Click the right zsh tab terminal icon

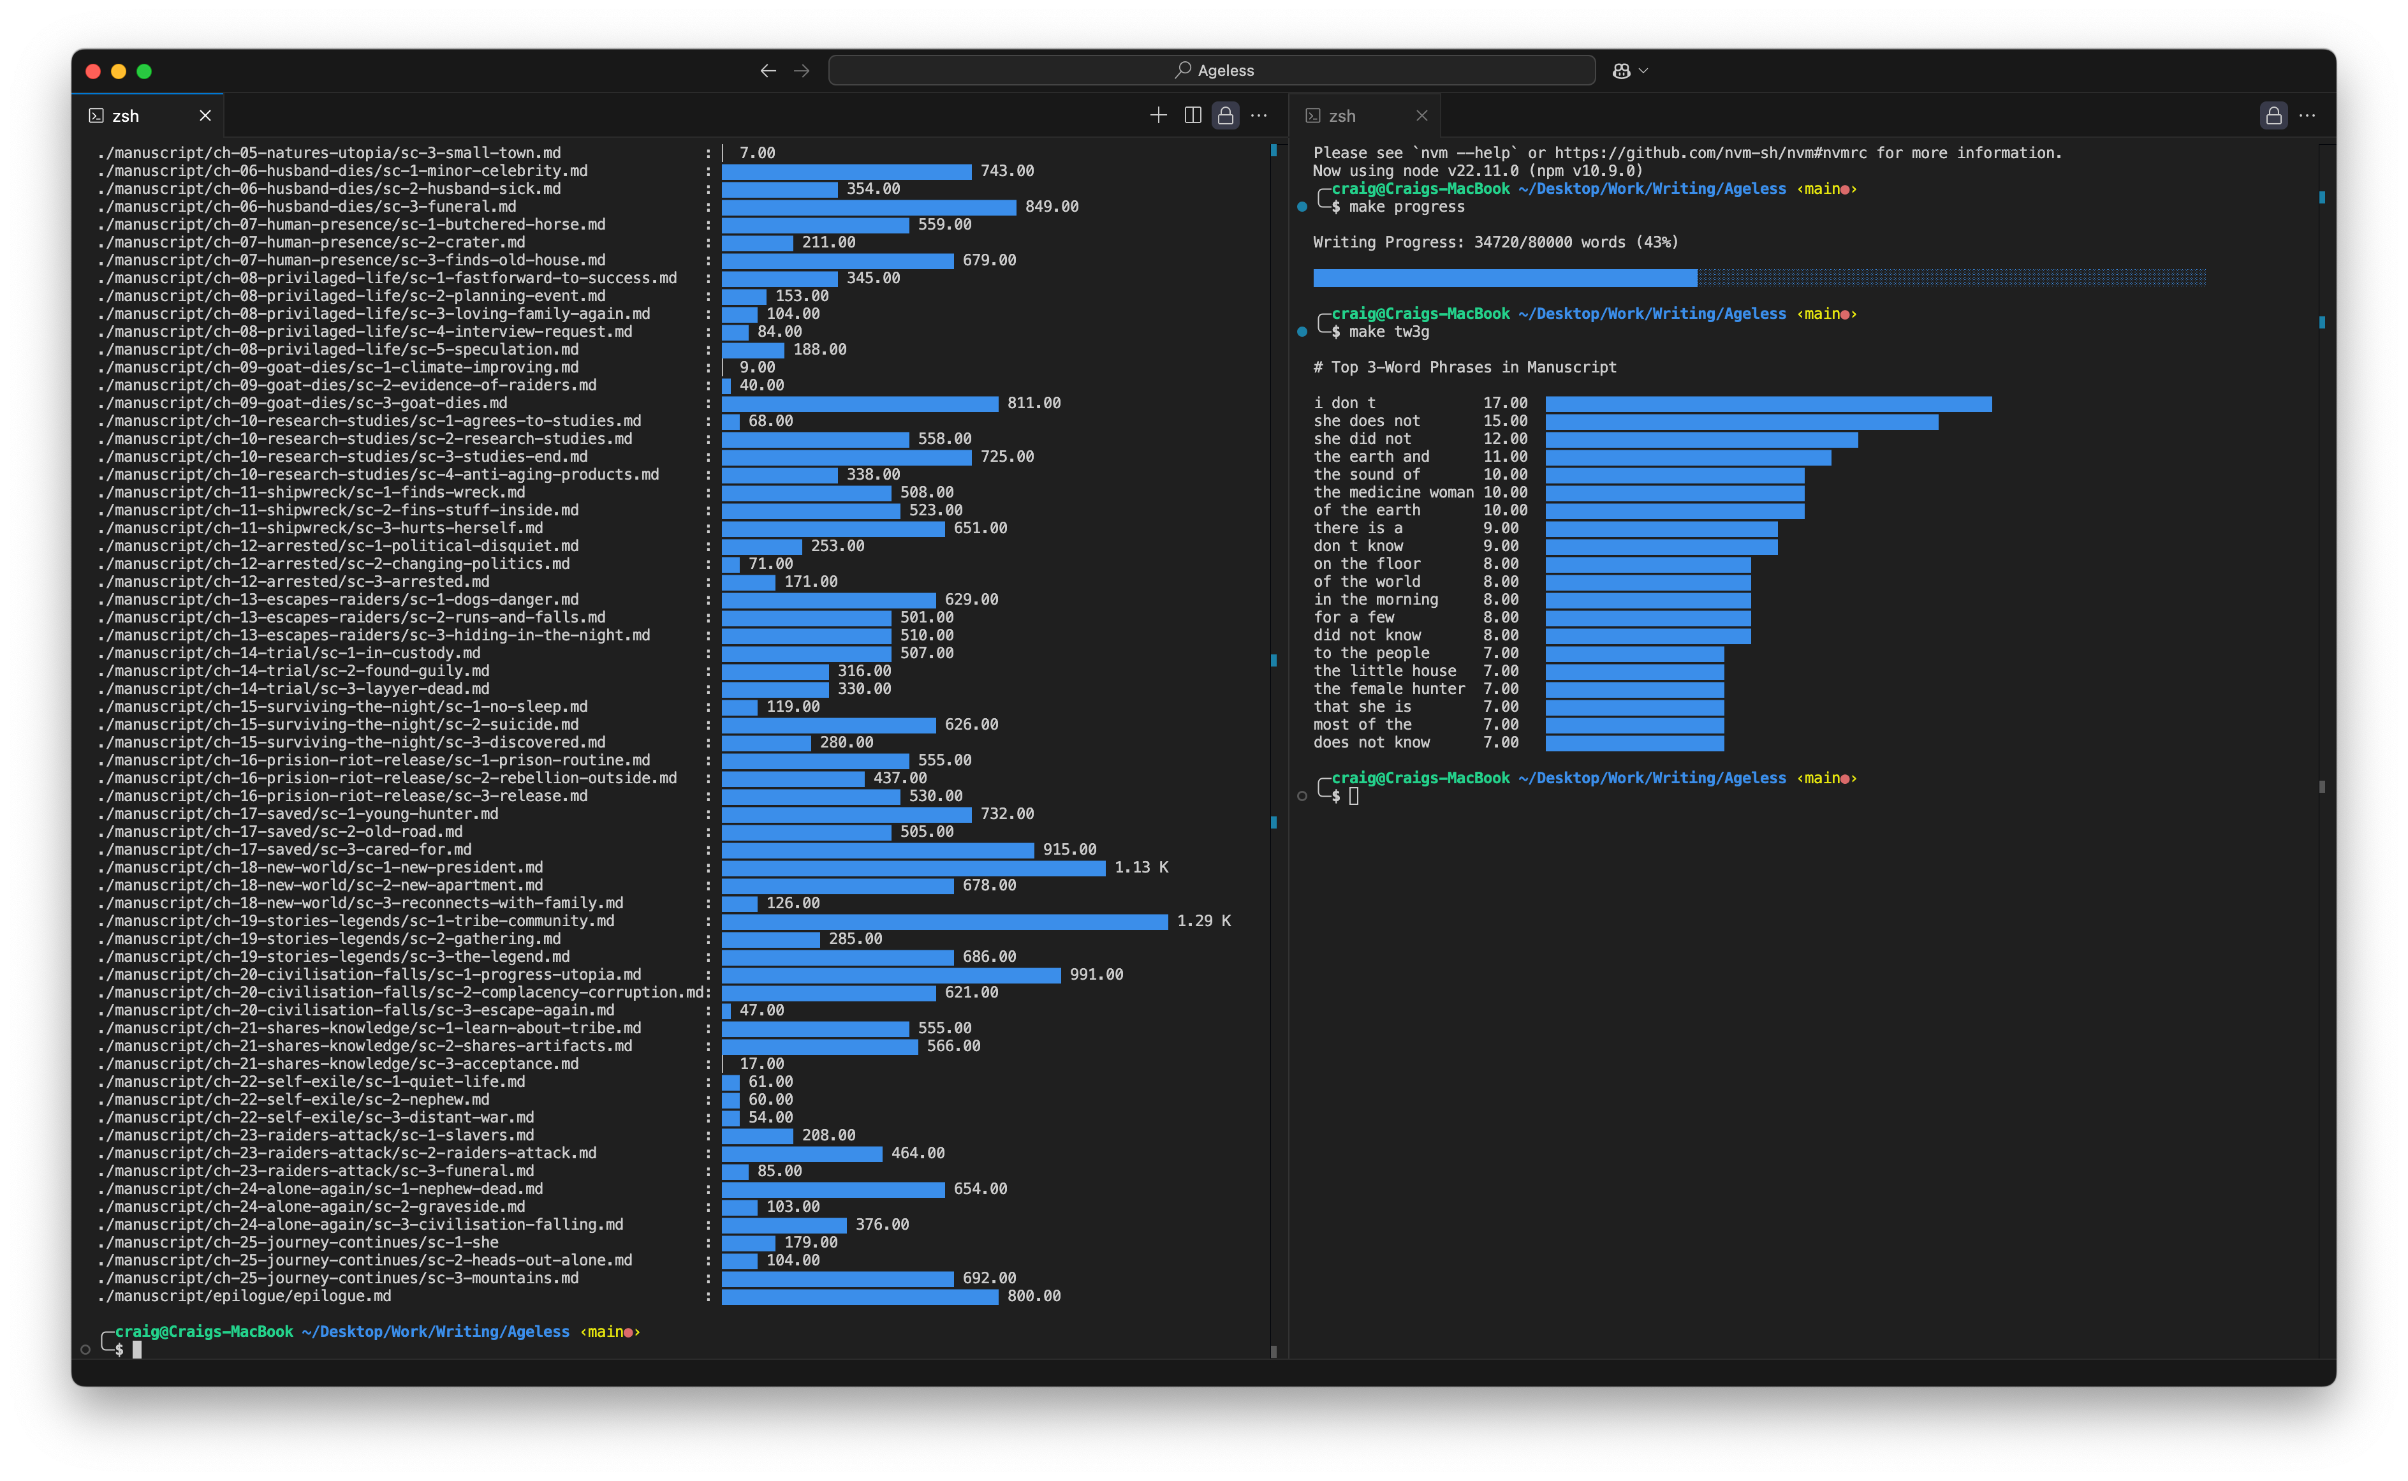[x=1313, y=115]
